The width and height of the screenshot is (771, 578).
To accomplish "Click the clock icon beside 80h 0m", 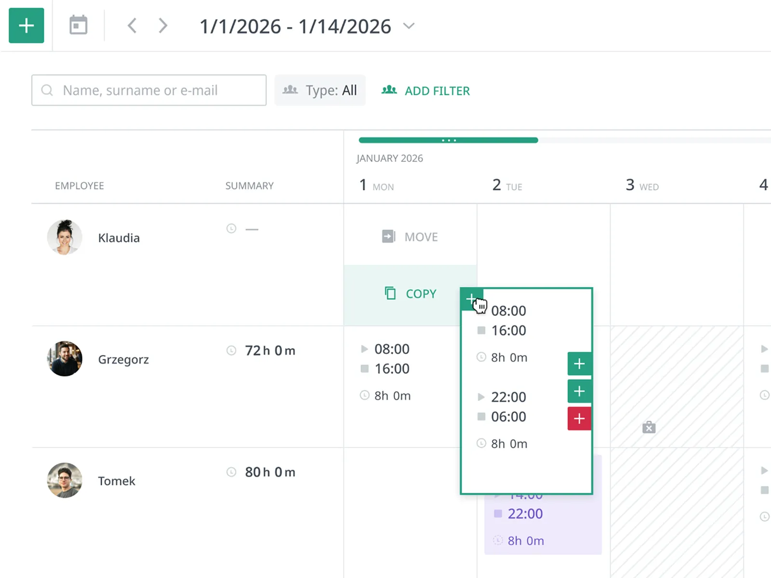I will point(231,472).
